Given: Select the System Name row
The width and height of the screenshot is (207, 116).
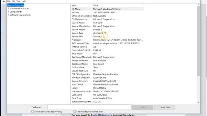Looking at the screenshot, I should (107, 23).
